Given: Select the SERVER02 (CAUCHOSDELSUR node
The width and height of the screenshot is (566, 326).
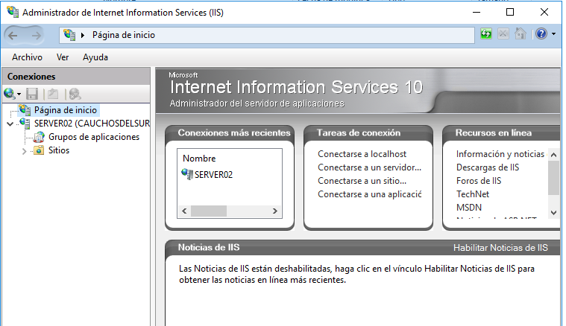Looking at the screenshot, I should click(x=92, y=124).
